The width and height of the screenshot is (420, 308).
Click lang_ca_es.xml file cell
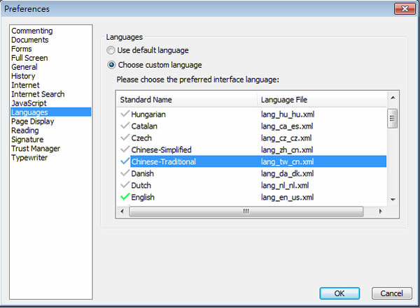pos(287,126)
